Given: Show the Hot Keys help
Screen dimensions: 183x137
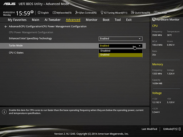Looking at the screenshot, I should coord(160,12).
